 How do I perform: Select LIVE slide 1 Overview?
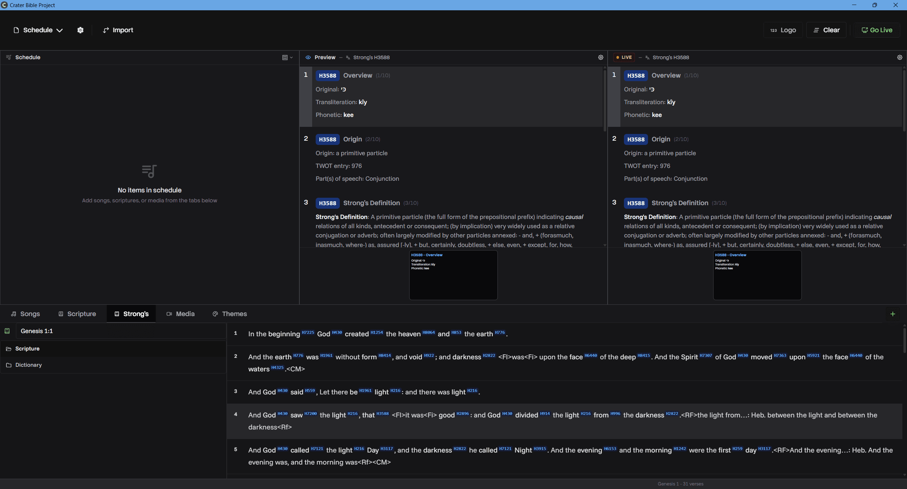(x=755, y=96)
